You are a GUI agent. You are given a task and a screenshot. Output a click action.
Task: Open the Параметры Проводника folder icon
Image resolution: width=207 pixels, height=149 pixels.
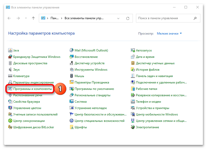(71, 82)
